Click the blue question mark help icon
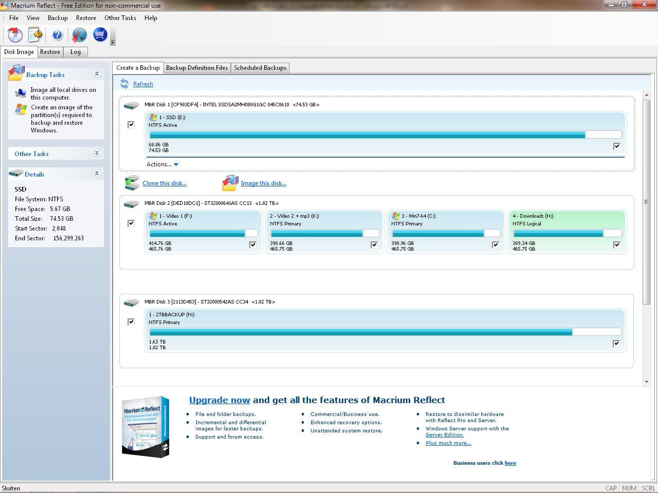This screenshot has width=658, height=493. (x=57, y=35)
